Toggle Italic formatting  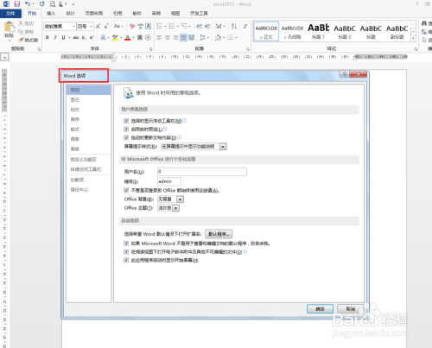pyautogui.click(x=55, y=37)
